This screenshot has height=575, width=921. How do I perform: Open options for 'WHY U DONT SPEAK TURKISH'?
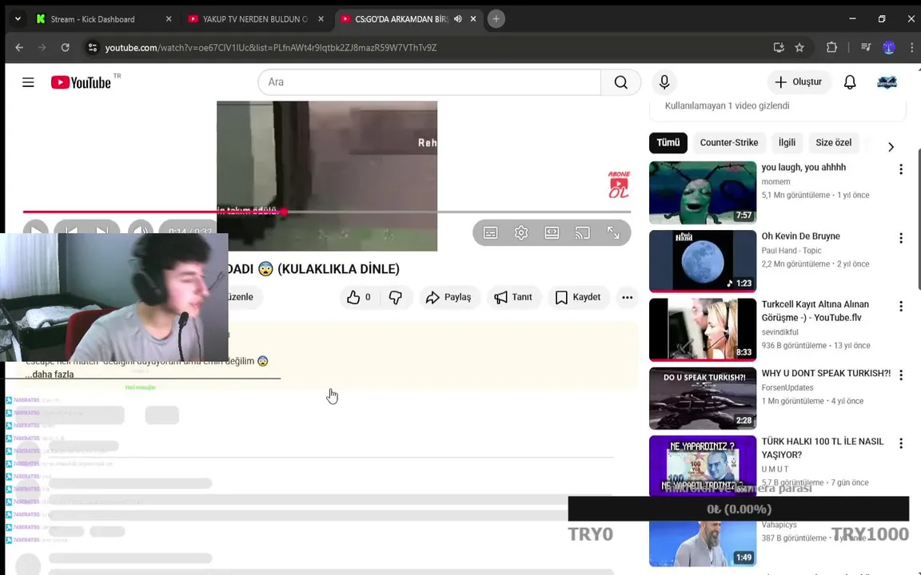[900, 375]
